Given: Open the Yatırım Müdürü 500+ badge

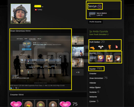Looking at the screenshot, I should [92, 14].
